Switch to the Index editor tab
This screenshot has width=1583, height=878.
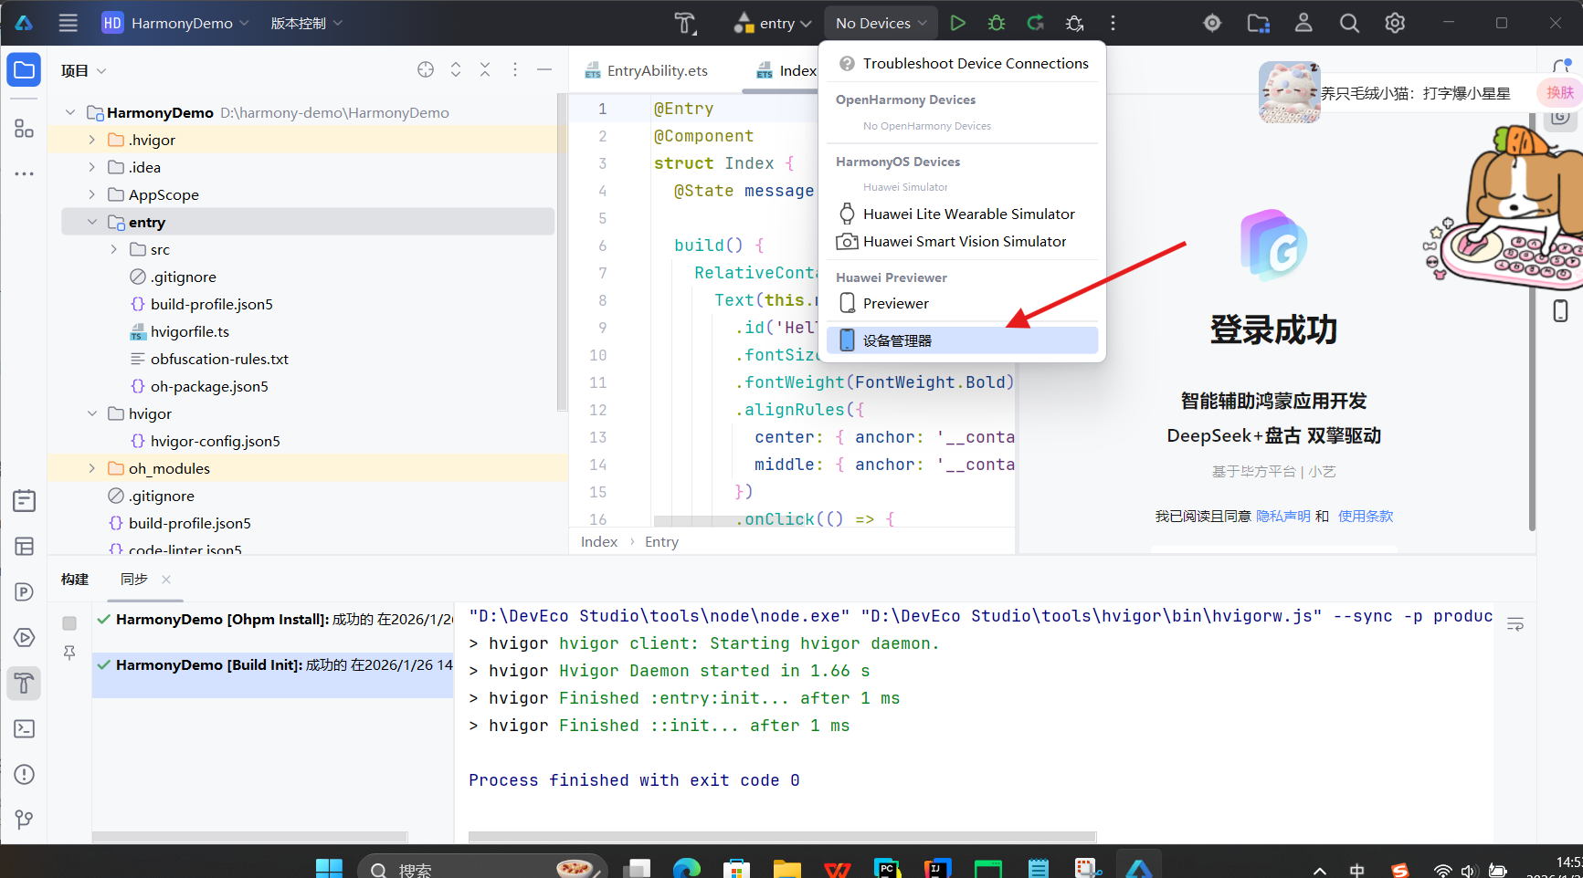tap(786, 70)
